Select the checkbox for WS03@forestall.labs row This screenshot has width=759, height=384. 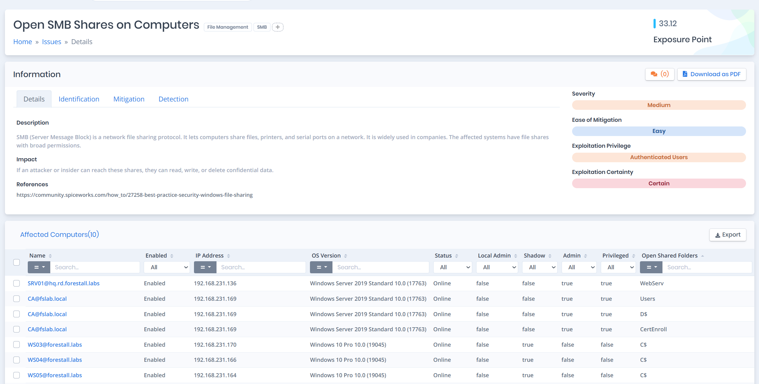click(x=16, y=345)
